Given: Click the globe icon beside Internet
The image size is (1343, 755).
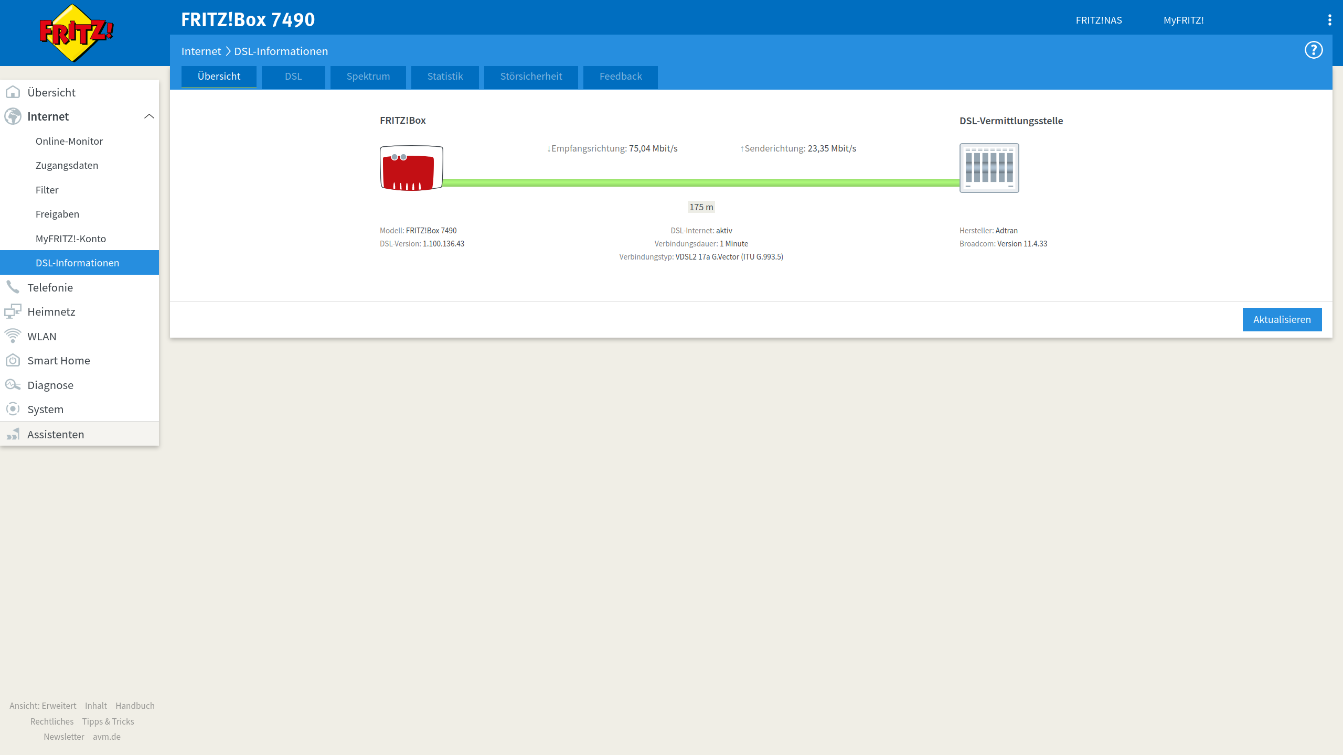Looking at the screenshot, I should [13, 116].
